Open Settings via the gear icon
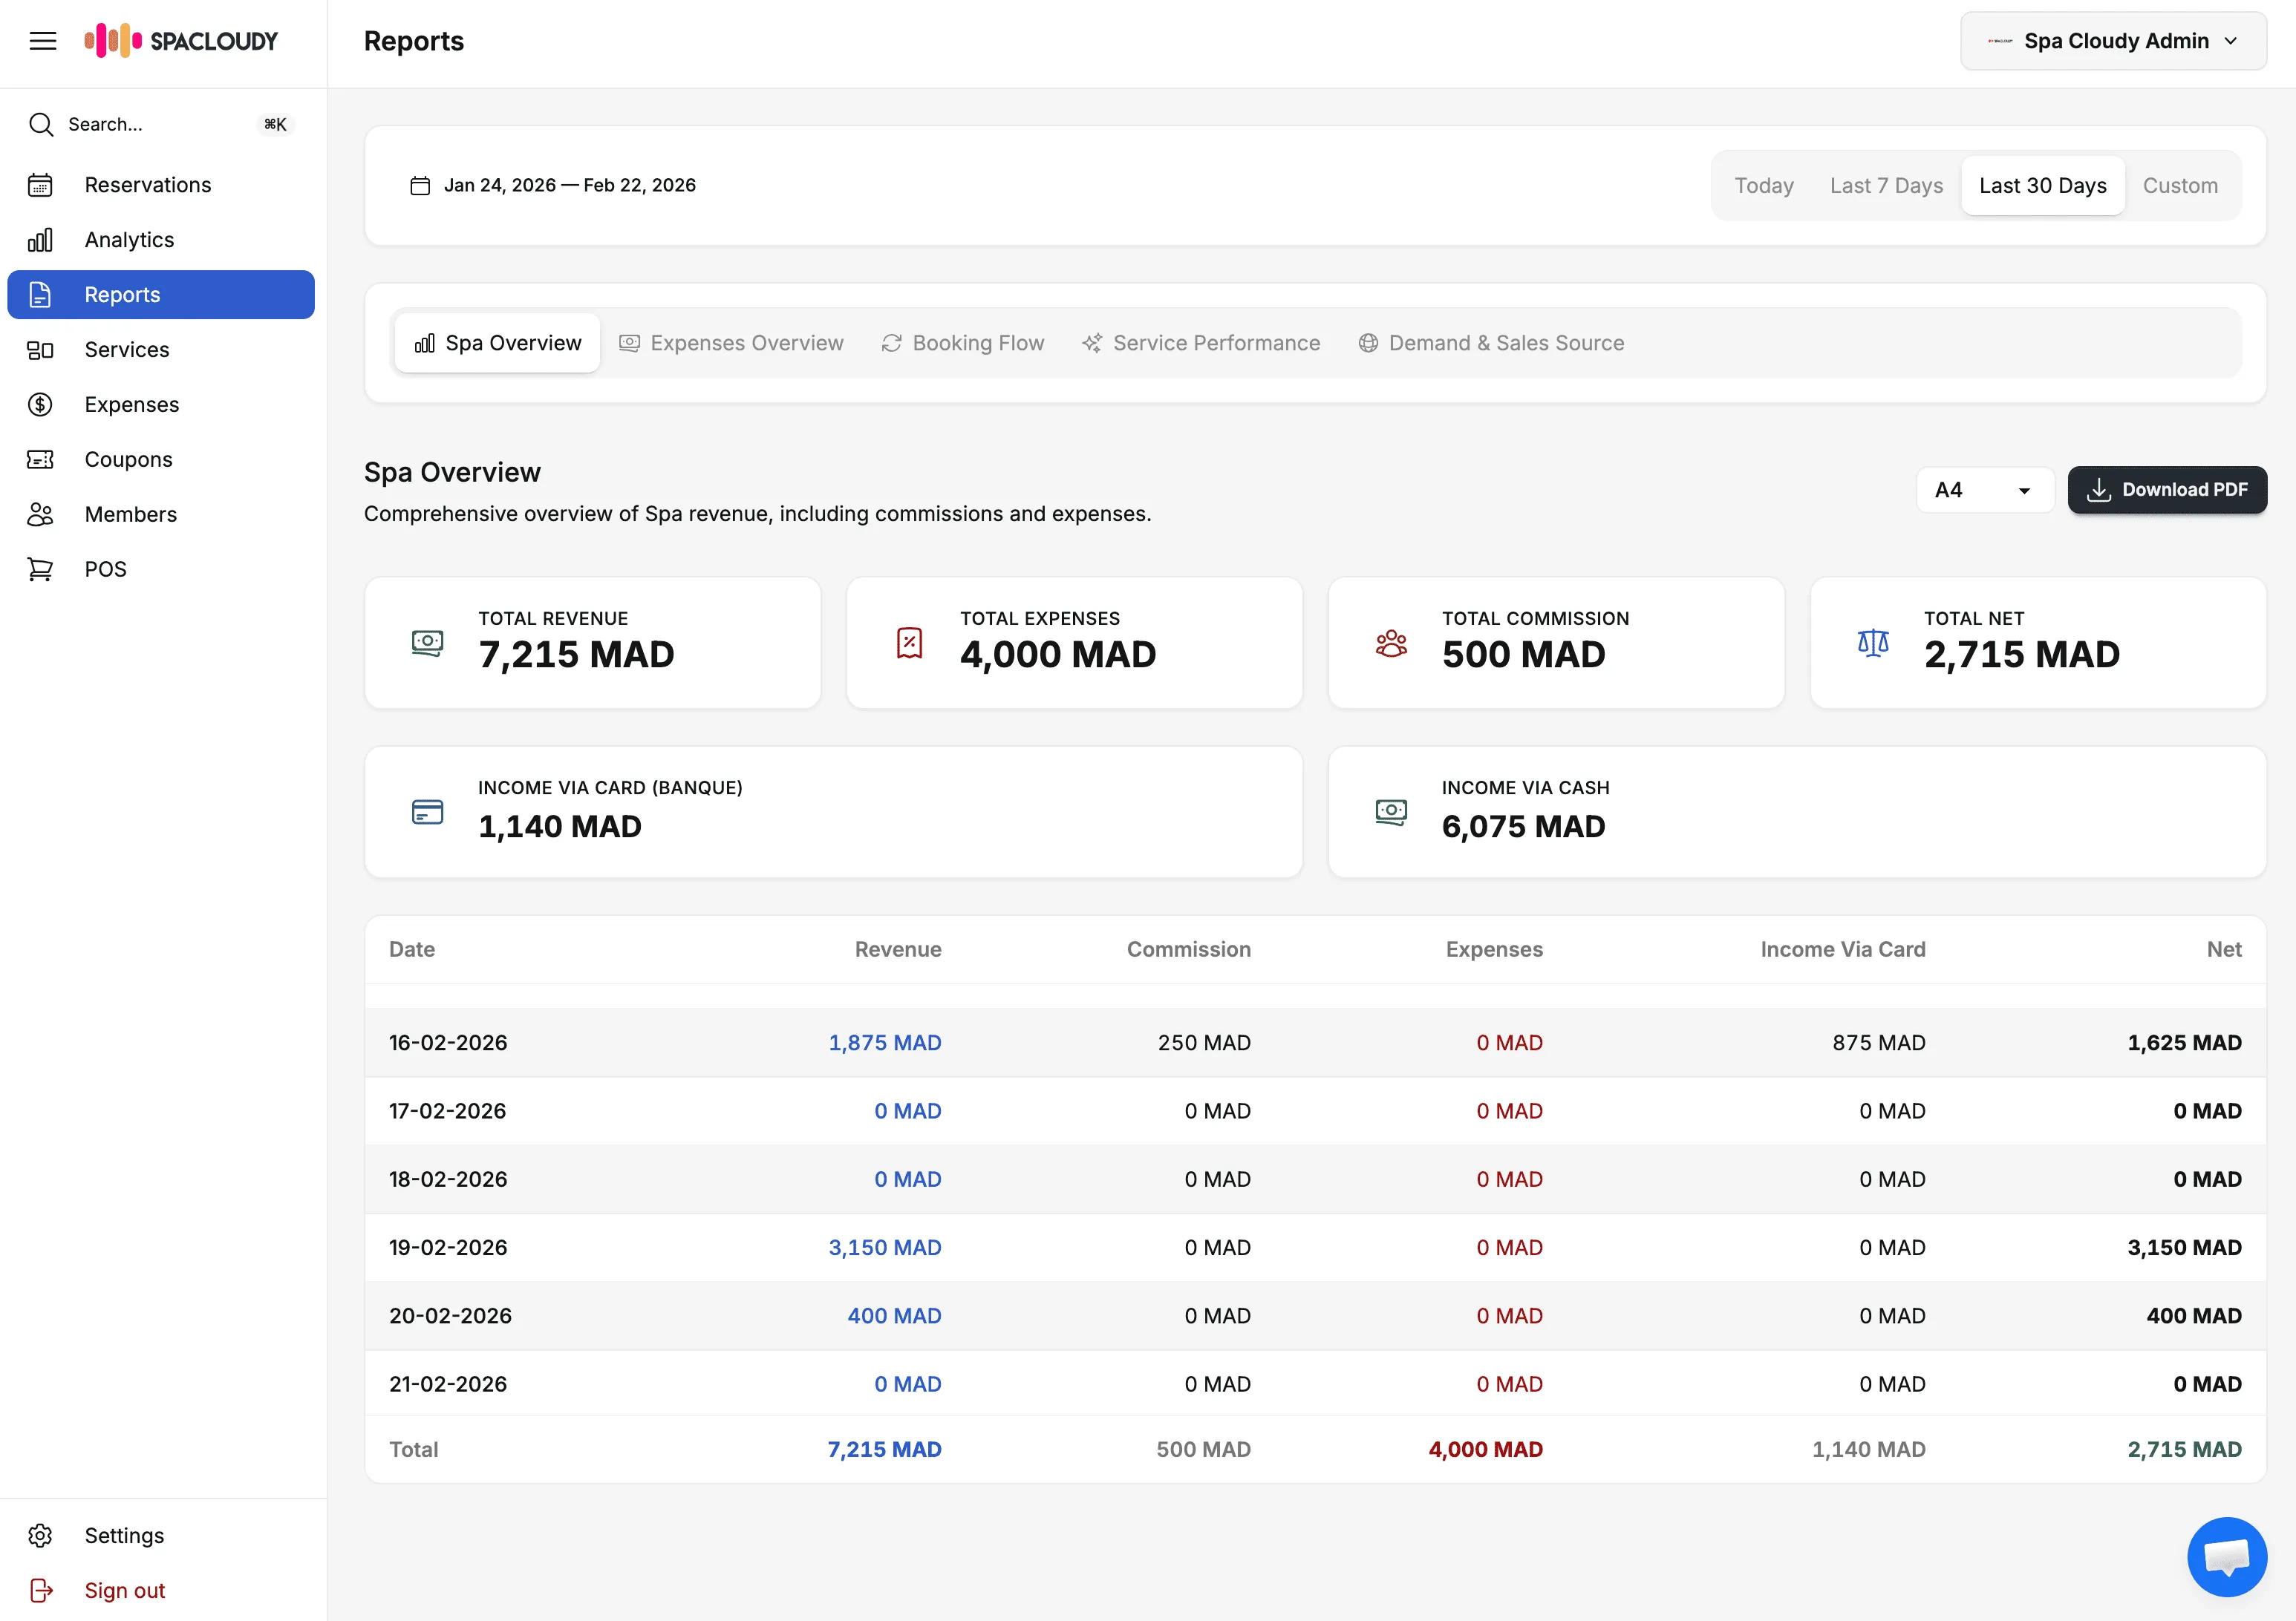 40,1535
